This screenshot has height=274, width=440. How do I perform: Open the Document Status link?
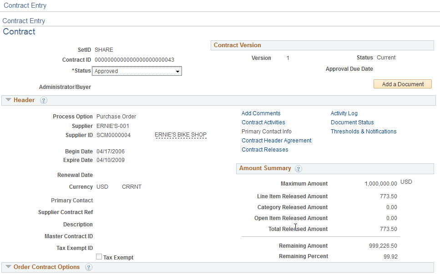(x=352, y=122)
